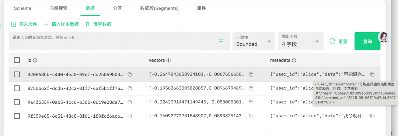Image resolution: width=398 pixels, height=136 pixels.
Task: Switch to the Schema tab
Action: (x=22, y=8)
